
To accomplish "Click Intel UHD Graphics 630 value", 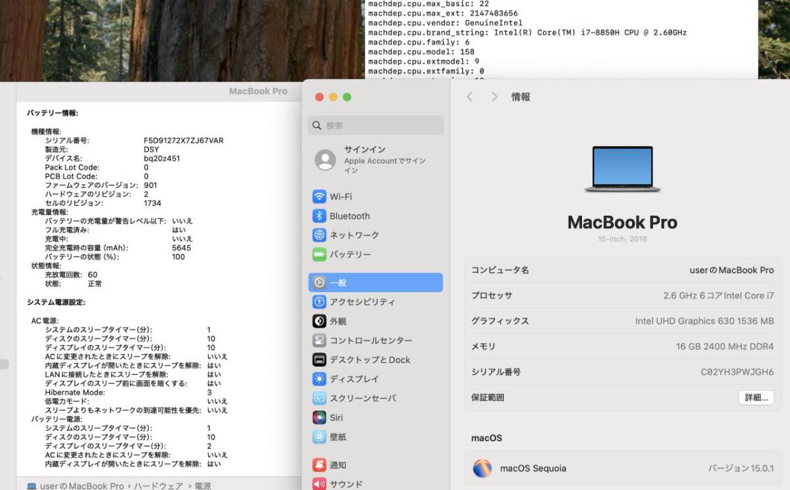I will 704,321.
